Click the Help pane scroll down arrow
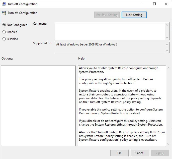This screenshot has width=172, height=159. pyautogui.click(x=168, y=144)
